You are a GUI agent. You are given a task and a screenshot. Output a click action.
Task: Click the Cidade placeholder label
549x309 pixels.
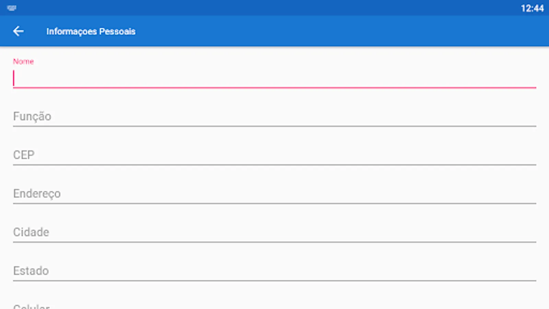pyautogui.click(x=31, y=232)
